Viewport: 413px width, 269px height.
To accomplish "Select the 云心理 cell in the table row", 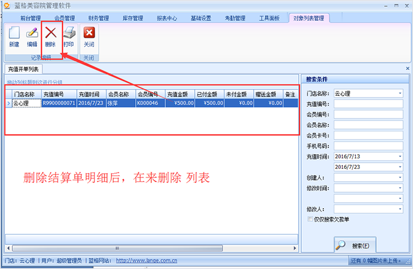I will coord(27,103).
